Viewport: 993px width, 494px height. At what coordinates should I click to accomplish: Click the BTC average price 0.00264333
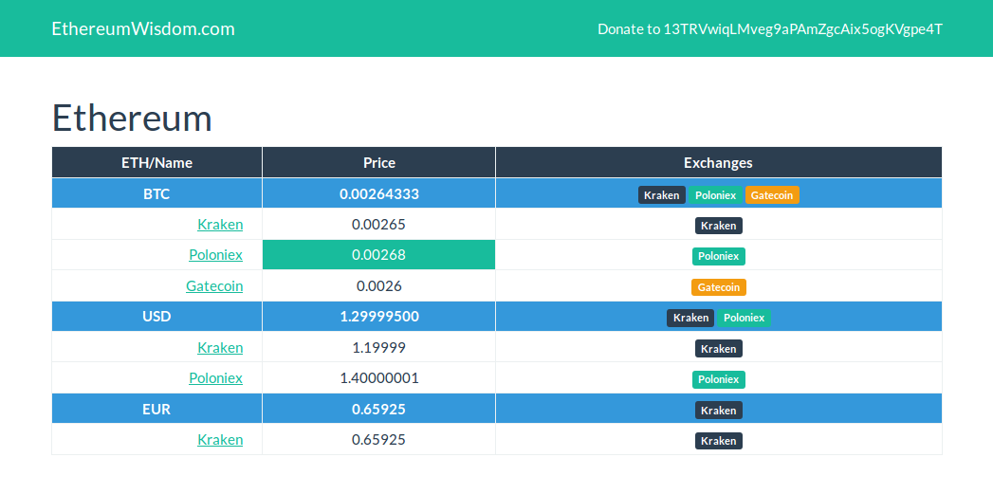click(378, 193)
